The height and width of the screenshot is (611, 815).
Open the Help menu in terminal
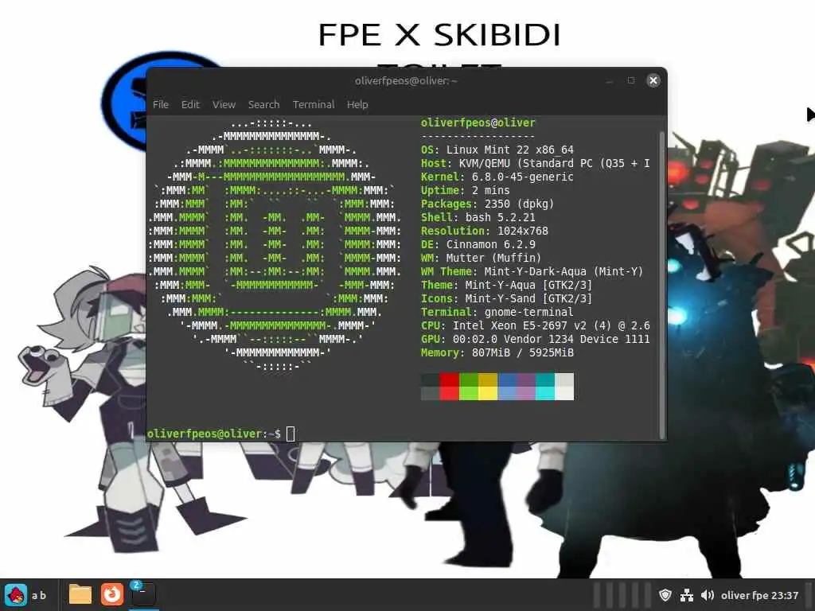coord(357,104)
